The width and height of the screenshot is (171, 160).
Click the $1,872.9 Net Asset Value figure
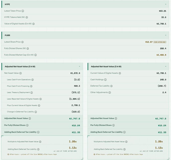[75, 73]
